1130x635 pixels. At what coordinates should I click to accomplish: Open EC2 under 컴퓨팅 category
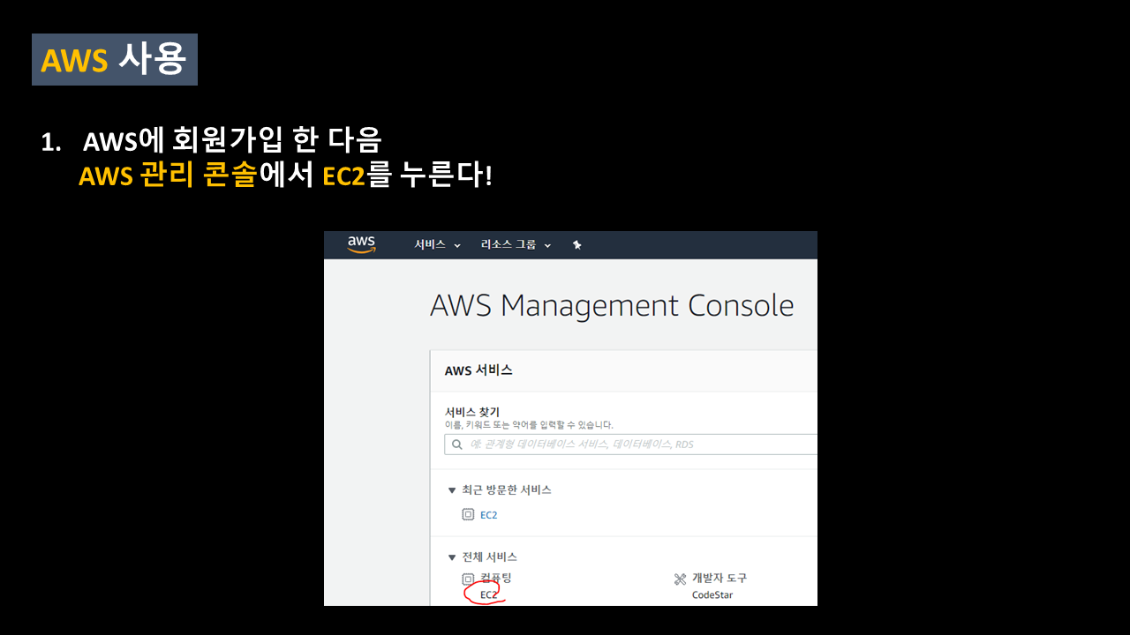click(488, 595)
